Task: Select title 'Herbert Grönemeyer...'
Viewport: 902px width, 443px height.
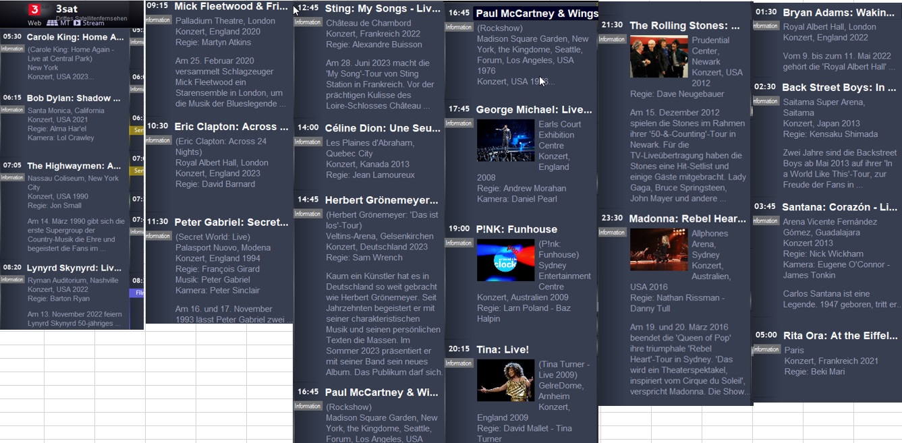Action: 382,200
